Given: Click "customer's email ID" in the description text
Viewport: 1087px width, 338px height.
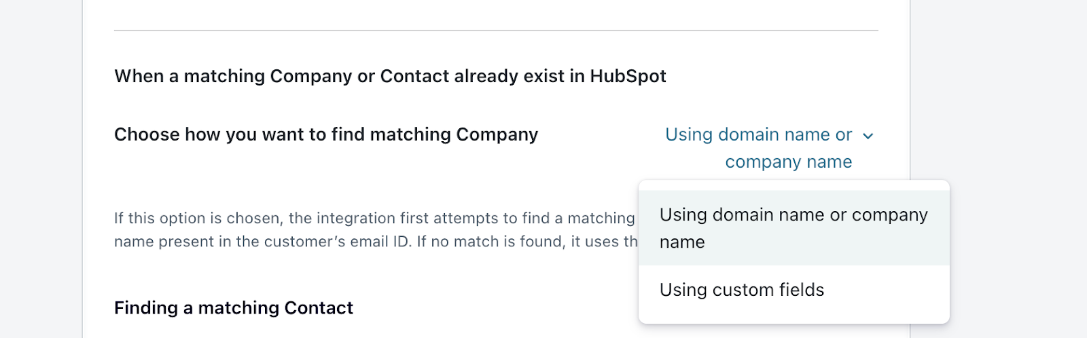Looking at the screenshot, I should coord(341,242).
